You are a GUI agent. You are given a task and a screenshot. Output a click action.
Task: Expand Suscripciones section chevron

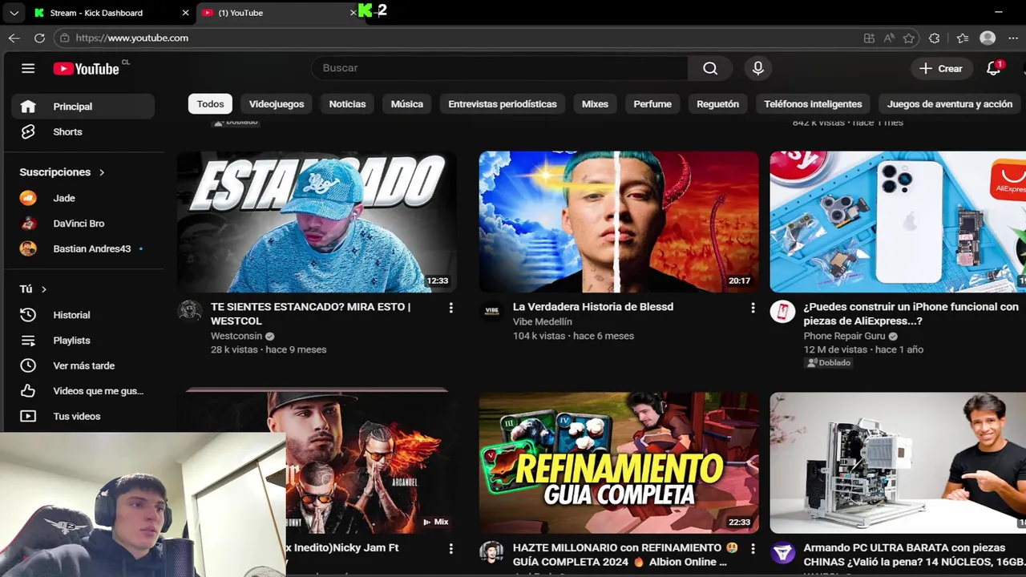102,172
